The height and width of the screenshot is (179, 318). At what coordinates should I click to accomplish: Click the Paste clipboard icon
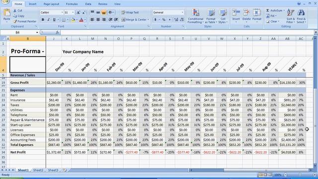6,12
